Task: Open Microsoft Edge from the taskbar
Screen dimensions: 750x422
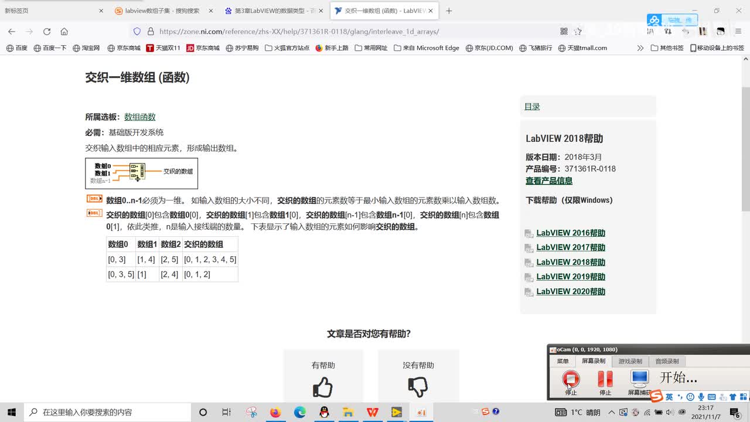Action: point(299,412)
